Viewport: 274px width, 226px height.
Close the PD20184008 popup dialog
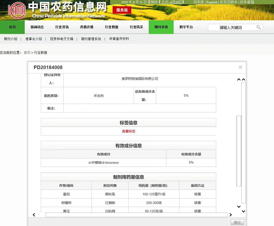coord(240,67)
